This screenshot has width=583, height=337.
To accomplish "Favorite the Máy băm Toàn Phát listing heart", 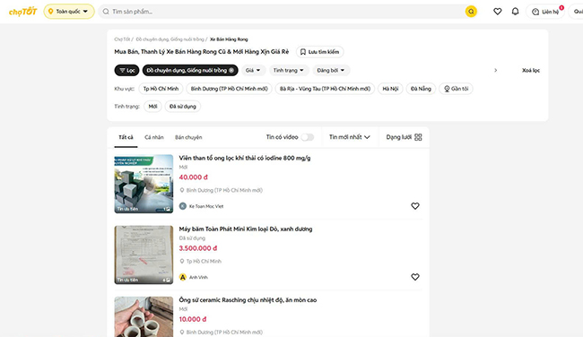I will coord(415,277).
